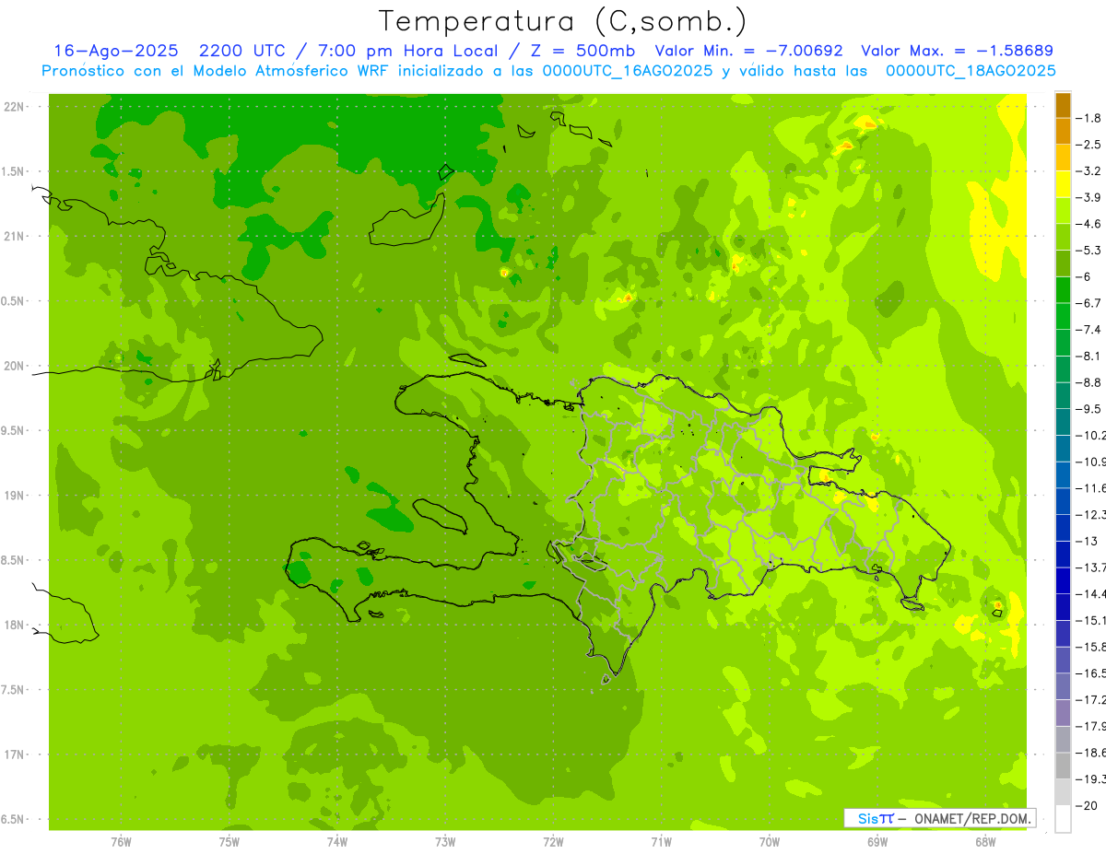This screenshot has width=1106, height=854.
Task: Click the '-5.3' colorbar value
Action: [x=1088, y=251]
